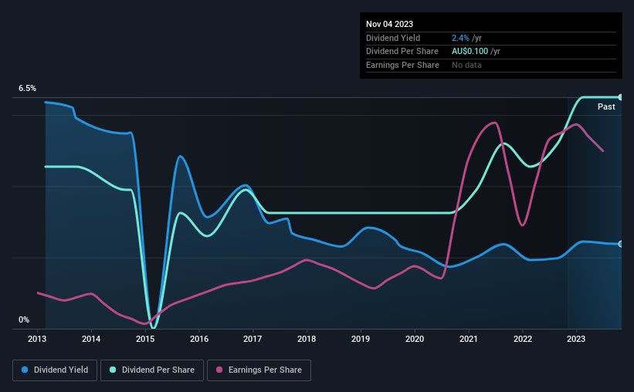Viewport: 634px width, 392px height.
Task: Click the 6.5% y-axis label
Action: point(27,88)
